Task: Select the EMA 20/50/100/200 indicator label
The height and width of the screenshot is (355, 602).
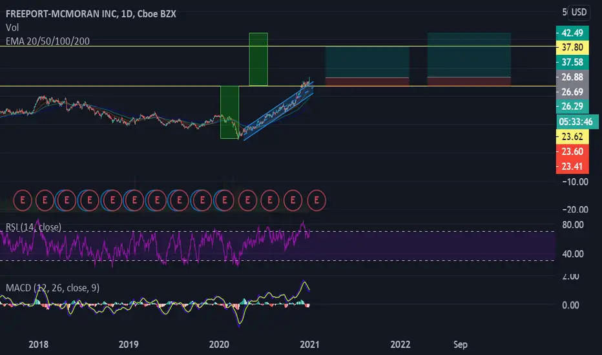Action: pyautogui.click(x=48, y=41)
